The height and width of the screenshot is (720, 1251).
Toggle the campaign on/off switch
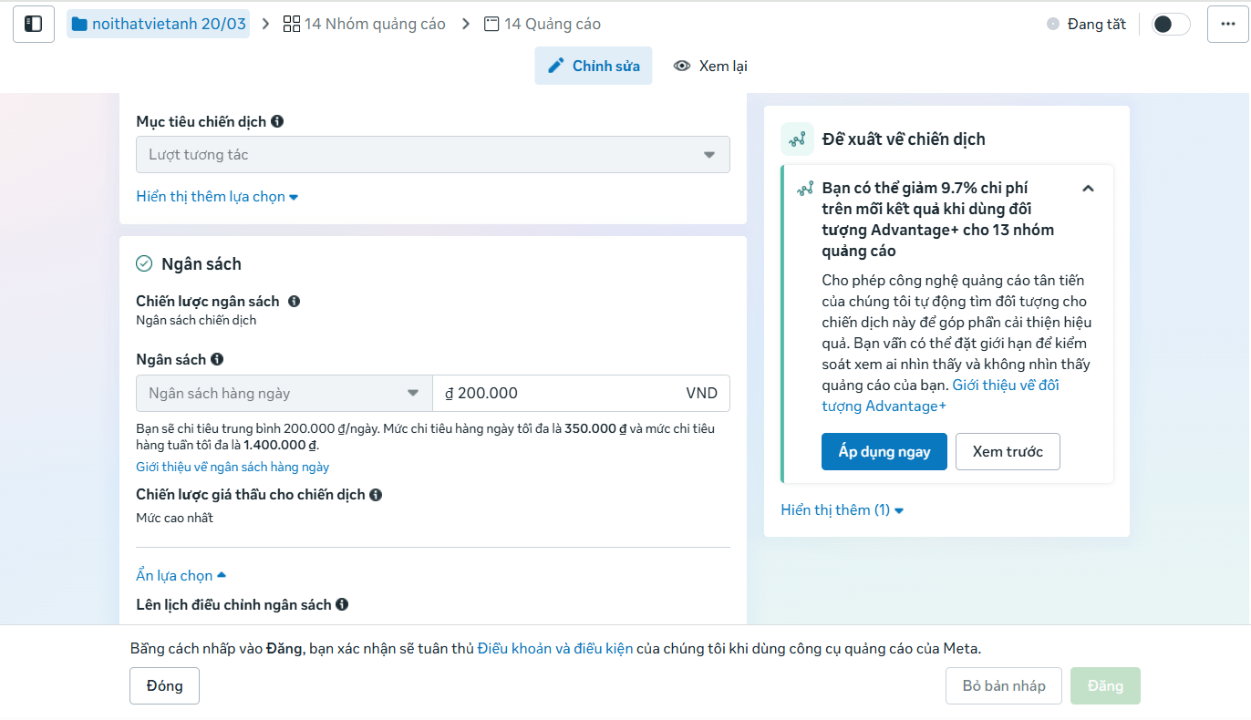coord(1170,25)
